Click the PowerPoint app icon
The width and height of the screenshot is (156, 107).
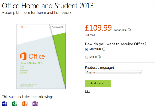25,104
